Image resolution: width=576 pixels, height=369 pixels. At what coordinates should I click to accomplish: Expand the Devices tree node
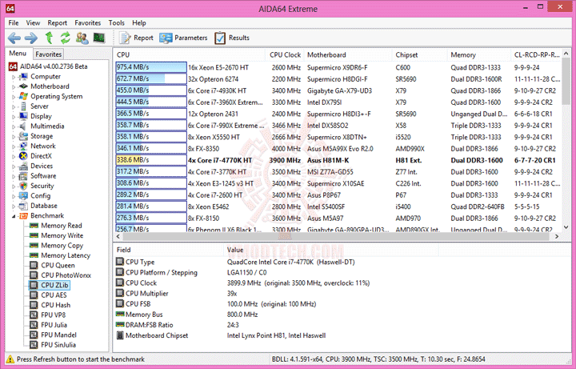tap(14, 166)
